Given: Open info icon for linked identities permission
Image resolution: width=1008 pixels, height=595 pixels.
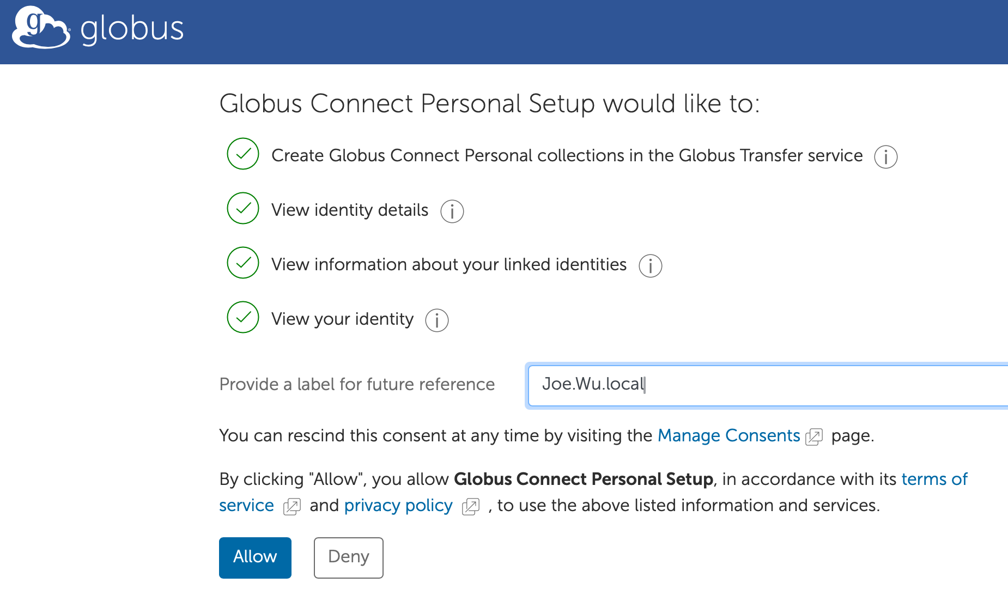Looking at the screenshot, I should (x=650, y=266).
